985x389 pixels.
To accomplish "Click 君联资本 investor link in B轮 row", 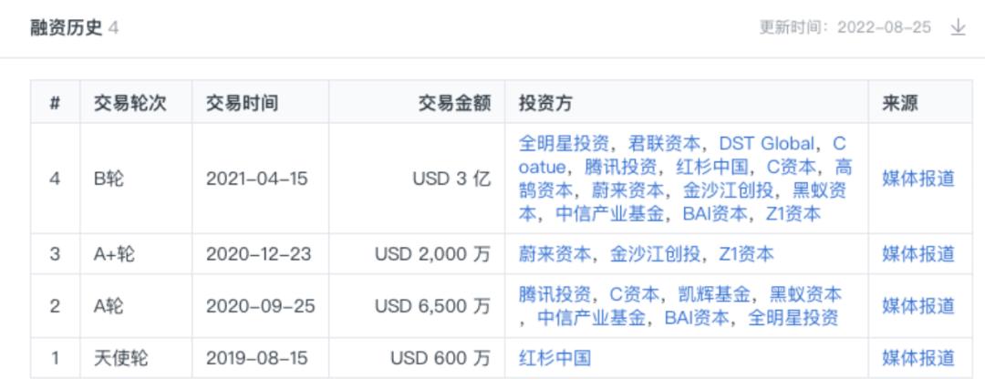I will pyautogui.click(x=664, y=144).
